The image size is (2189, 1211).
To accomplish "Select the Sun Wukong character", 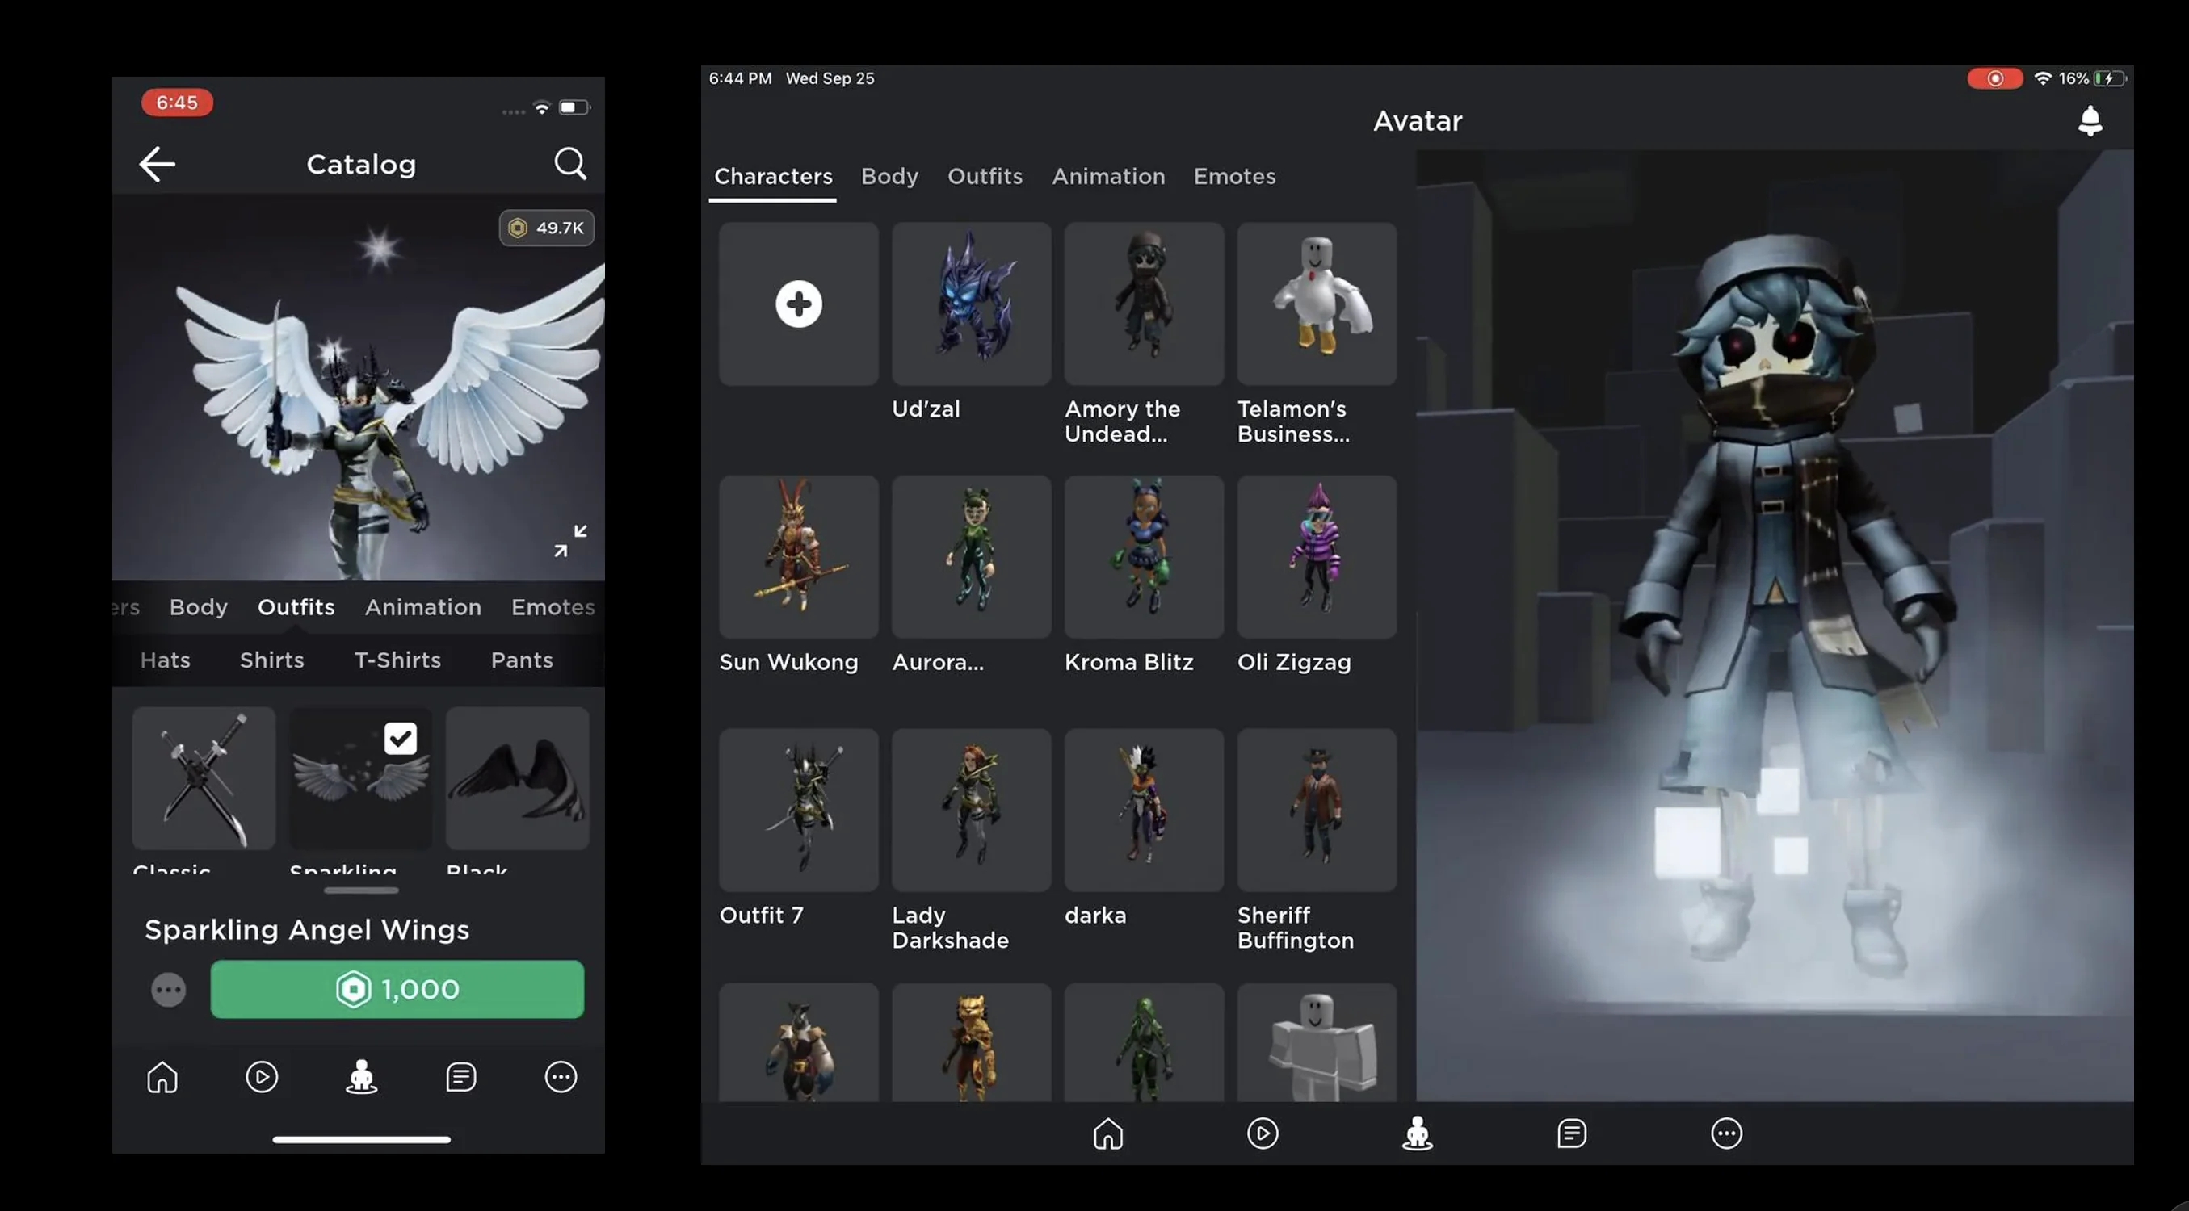I will point(799,556).
